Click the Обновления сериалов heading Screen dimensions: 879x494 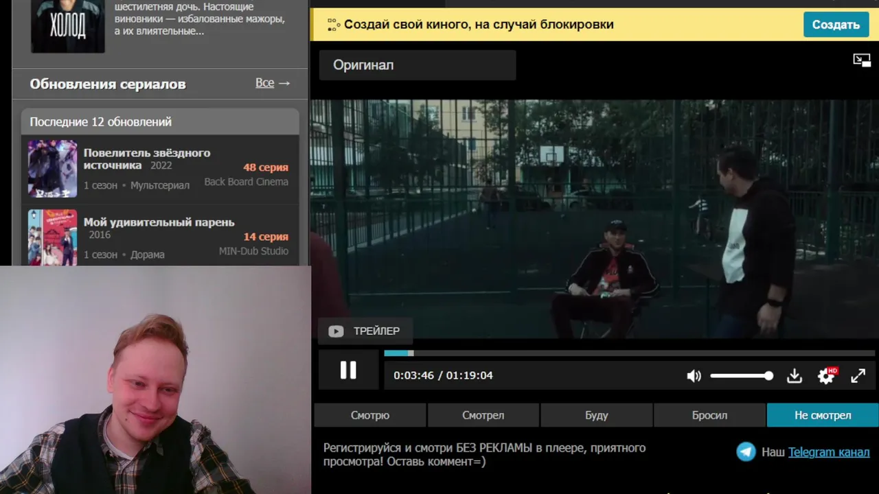pos(108,84)
